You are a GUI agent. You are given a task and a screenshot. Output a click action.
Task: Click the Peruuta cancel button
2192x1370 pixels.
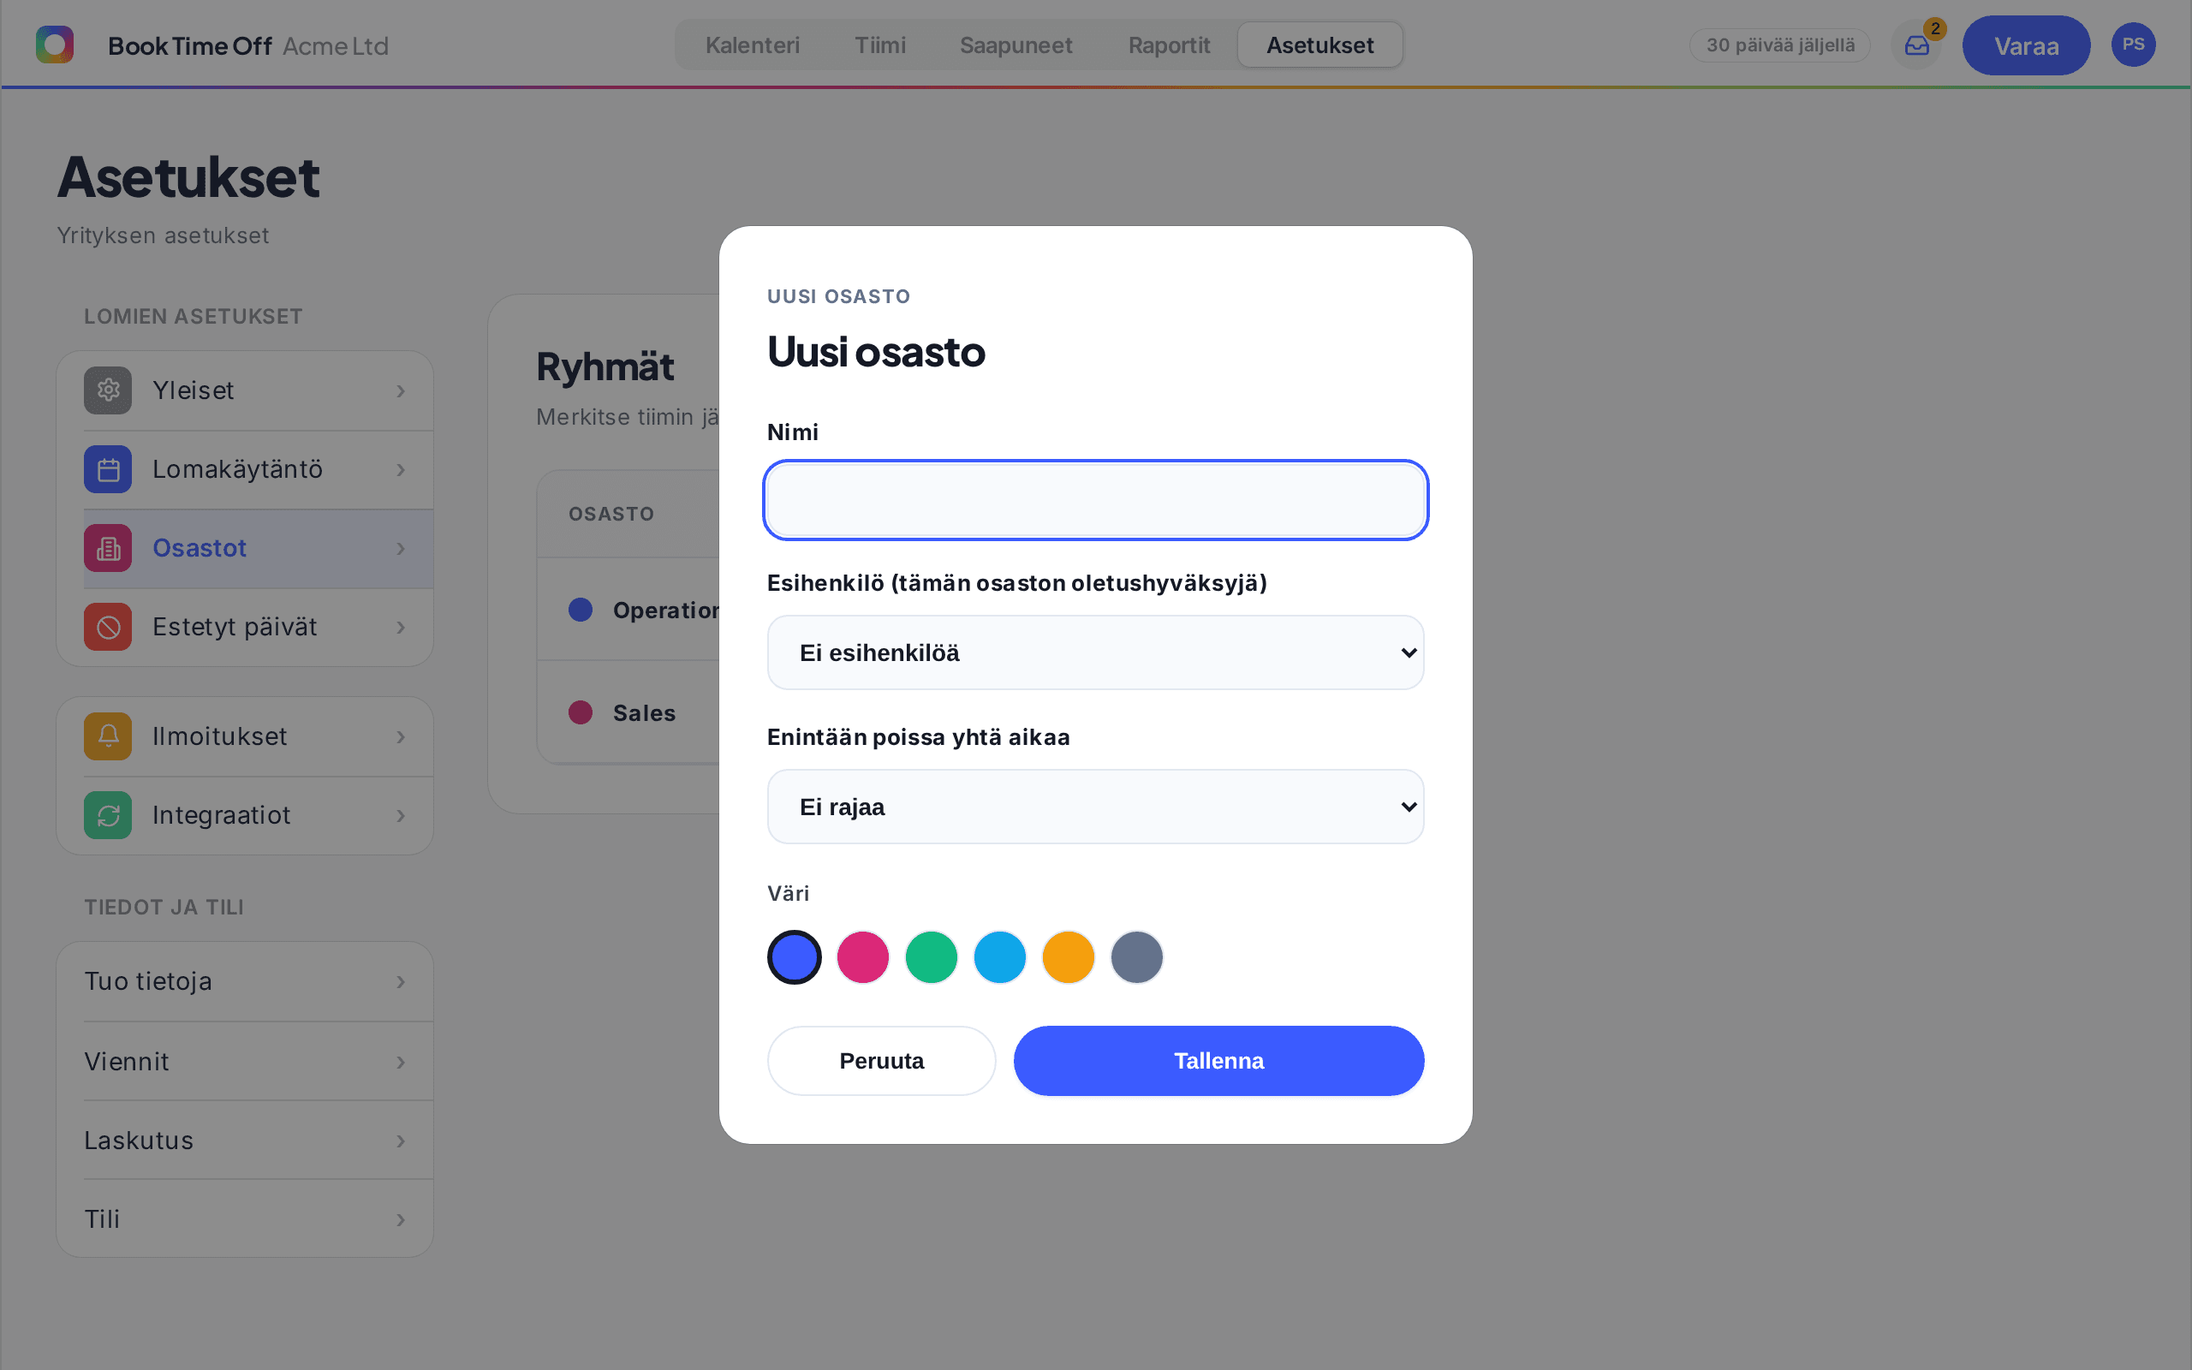[x=881, y=1061]
